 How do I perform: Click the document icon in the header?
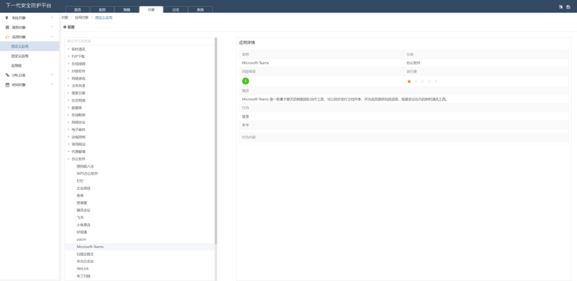(560, 7)
